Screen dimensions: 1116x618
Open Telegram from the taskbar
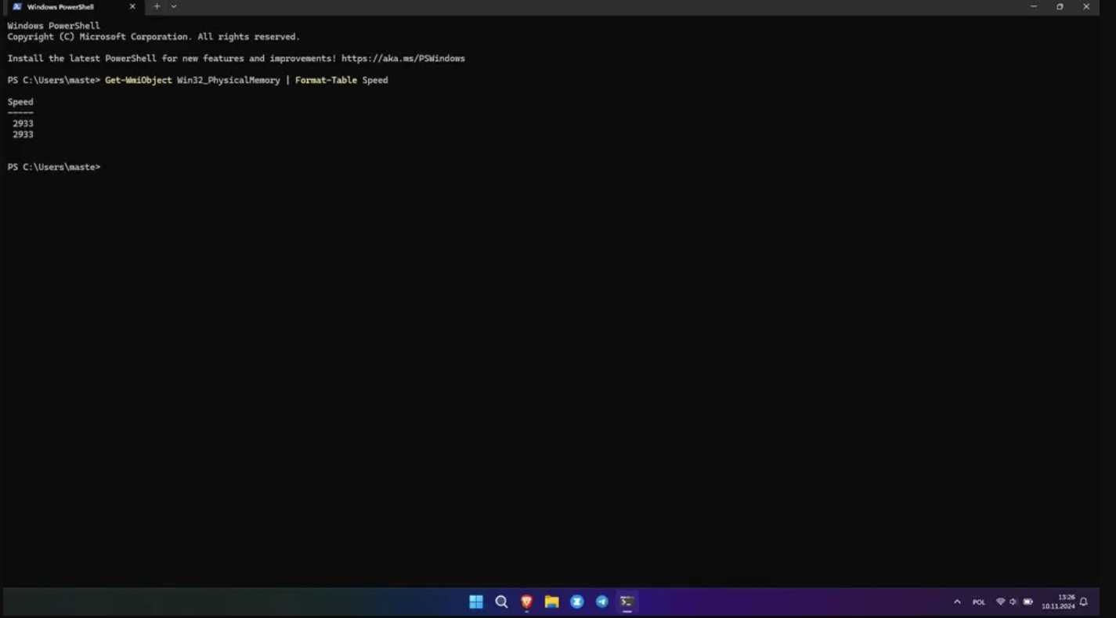[601, 602]
